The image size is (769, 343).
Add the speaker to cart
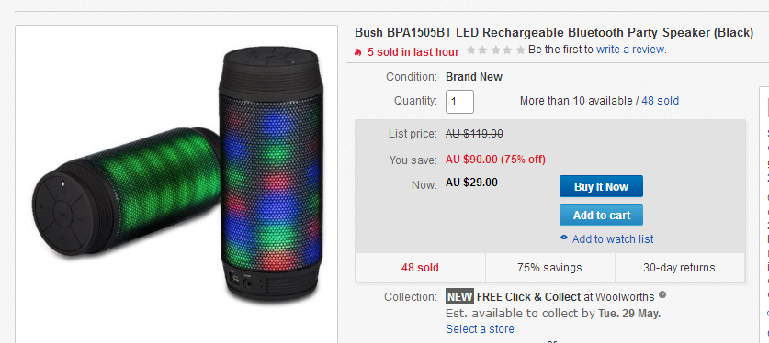click(x=601, y=215)
